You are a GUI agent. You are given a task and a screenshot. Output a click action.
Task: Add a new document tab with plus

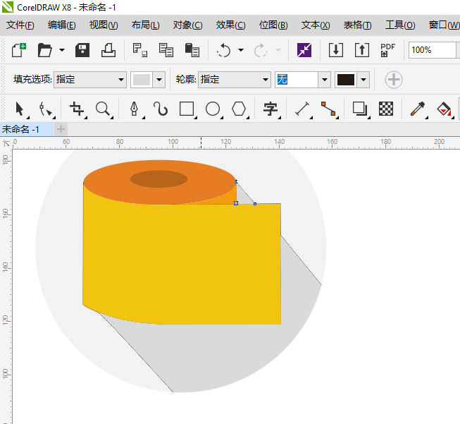tap(61, 129)
